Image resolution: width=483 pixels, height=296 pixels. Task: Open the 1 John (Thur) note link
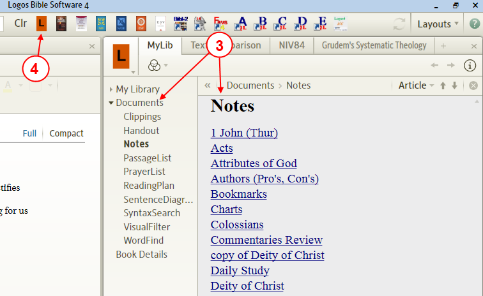pyautogui.click(x=244, y=133)
